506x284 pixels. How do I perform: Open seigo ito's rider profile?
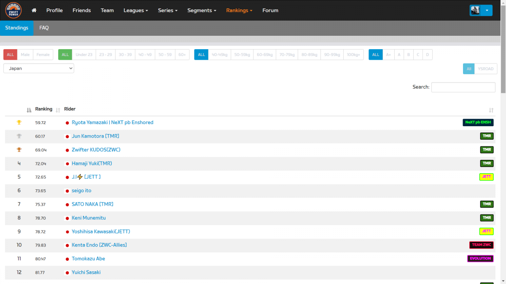click(81, 191)
